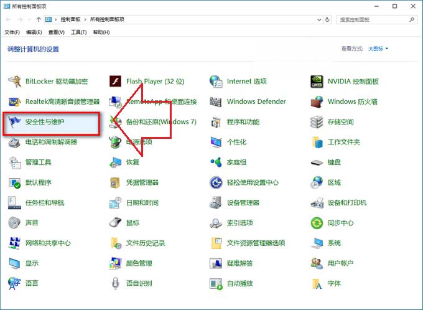Open the 程序和功能 icon
Image resolution: width=423 pixels, height=310 pixels.
[x=216, y=122]
